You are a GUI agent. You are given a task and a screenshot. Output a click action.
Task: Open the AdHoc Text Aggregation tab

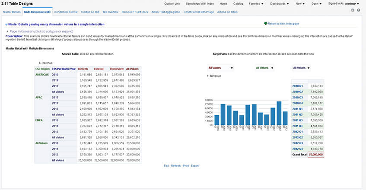click(166, 12)
